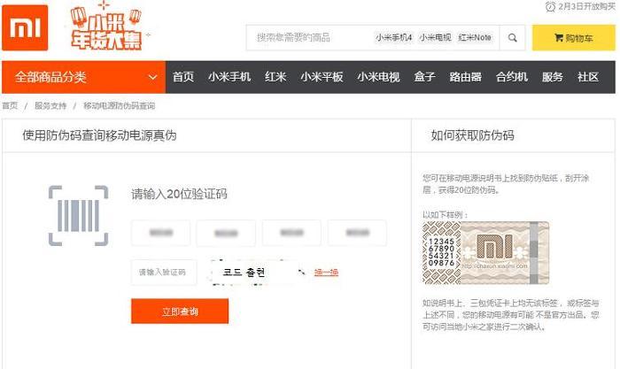Open the 合约机 nav item
The image size is (620, 369).
512,77
